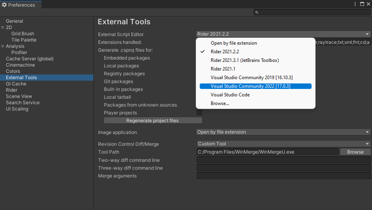Open the Image application dropdown
This screenshot has width=372, height=210.
click(283, 132)
